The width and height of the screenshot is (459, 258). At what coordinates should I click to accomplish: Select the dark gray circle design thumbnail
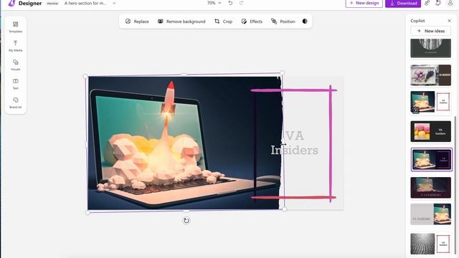pos(430,48)
